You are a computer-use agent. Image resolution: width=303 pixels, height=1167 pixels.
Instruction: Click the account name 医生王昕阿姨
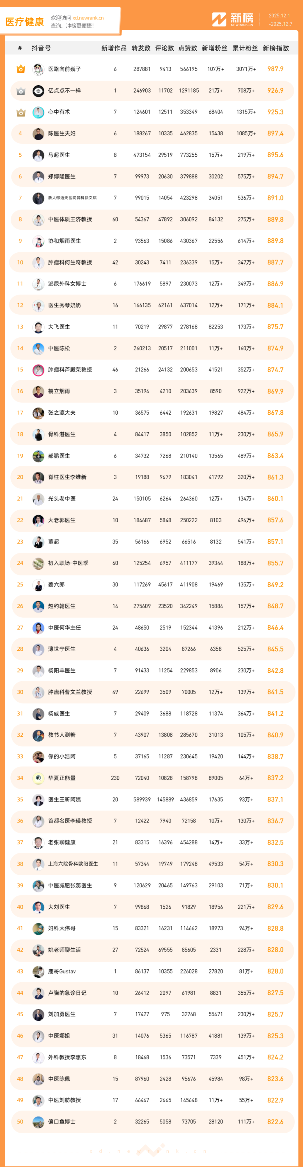(64, 800)
